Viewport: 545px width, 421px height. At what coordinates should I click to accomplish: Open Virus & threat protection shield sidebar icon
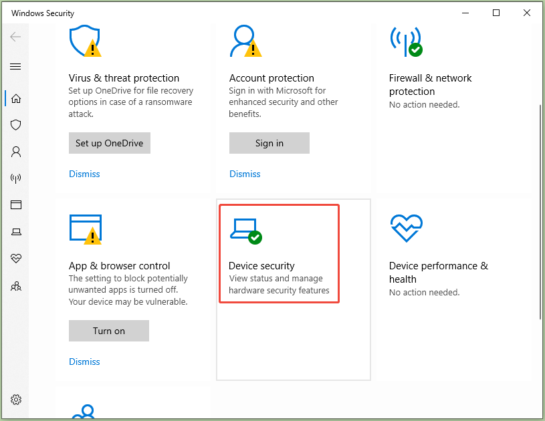click(x=16, y=125)
